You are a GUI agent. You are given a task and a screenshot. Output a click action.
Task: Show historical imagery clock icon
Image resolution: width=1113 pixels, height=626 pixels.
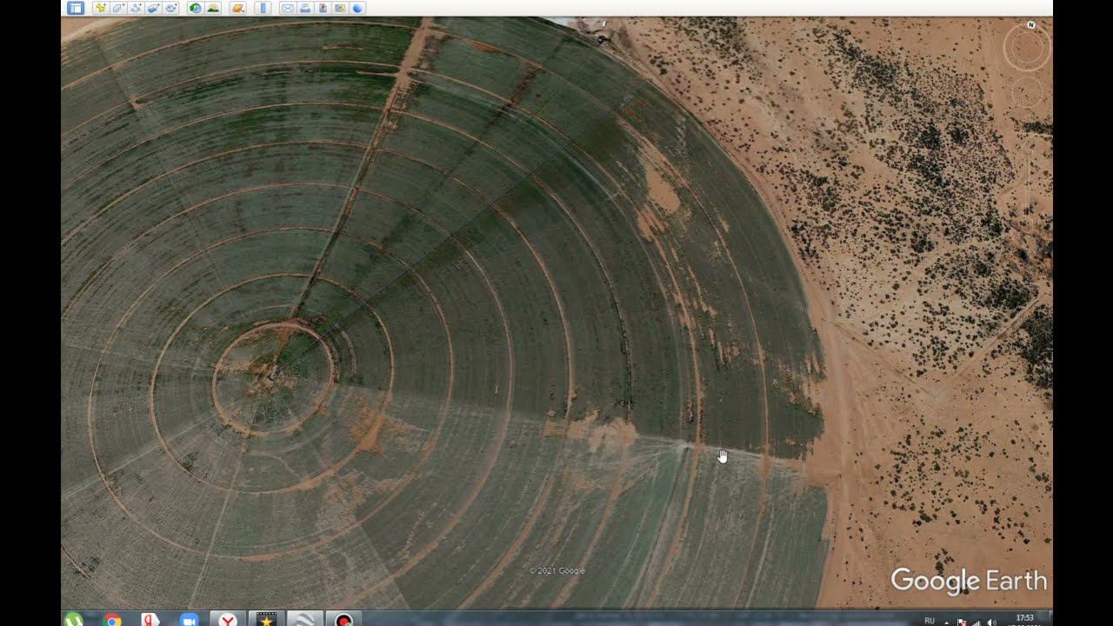pos(195,8)
